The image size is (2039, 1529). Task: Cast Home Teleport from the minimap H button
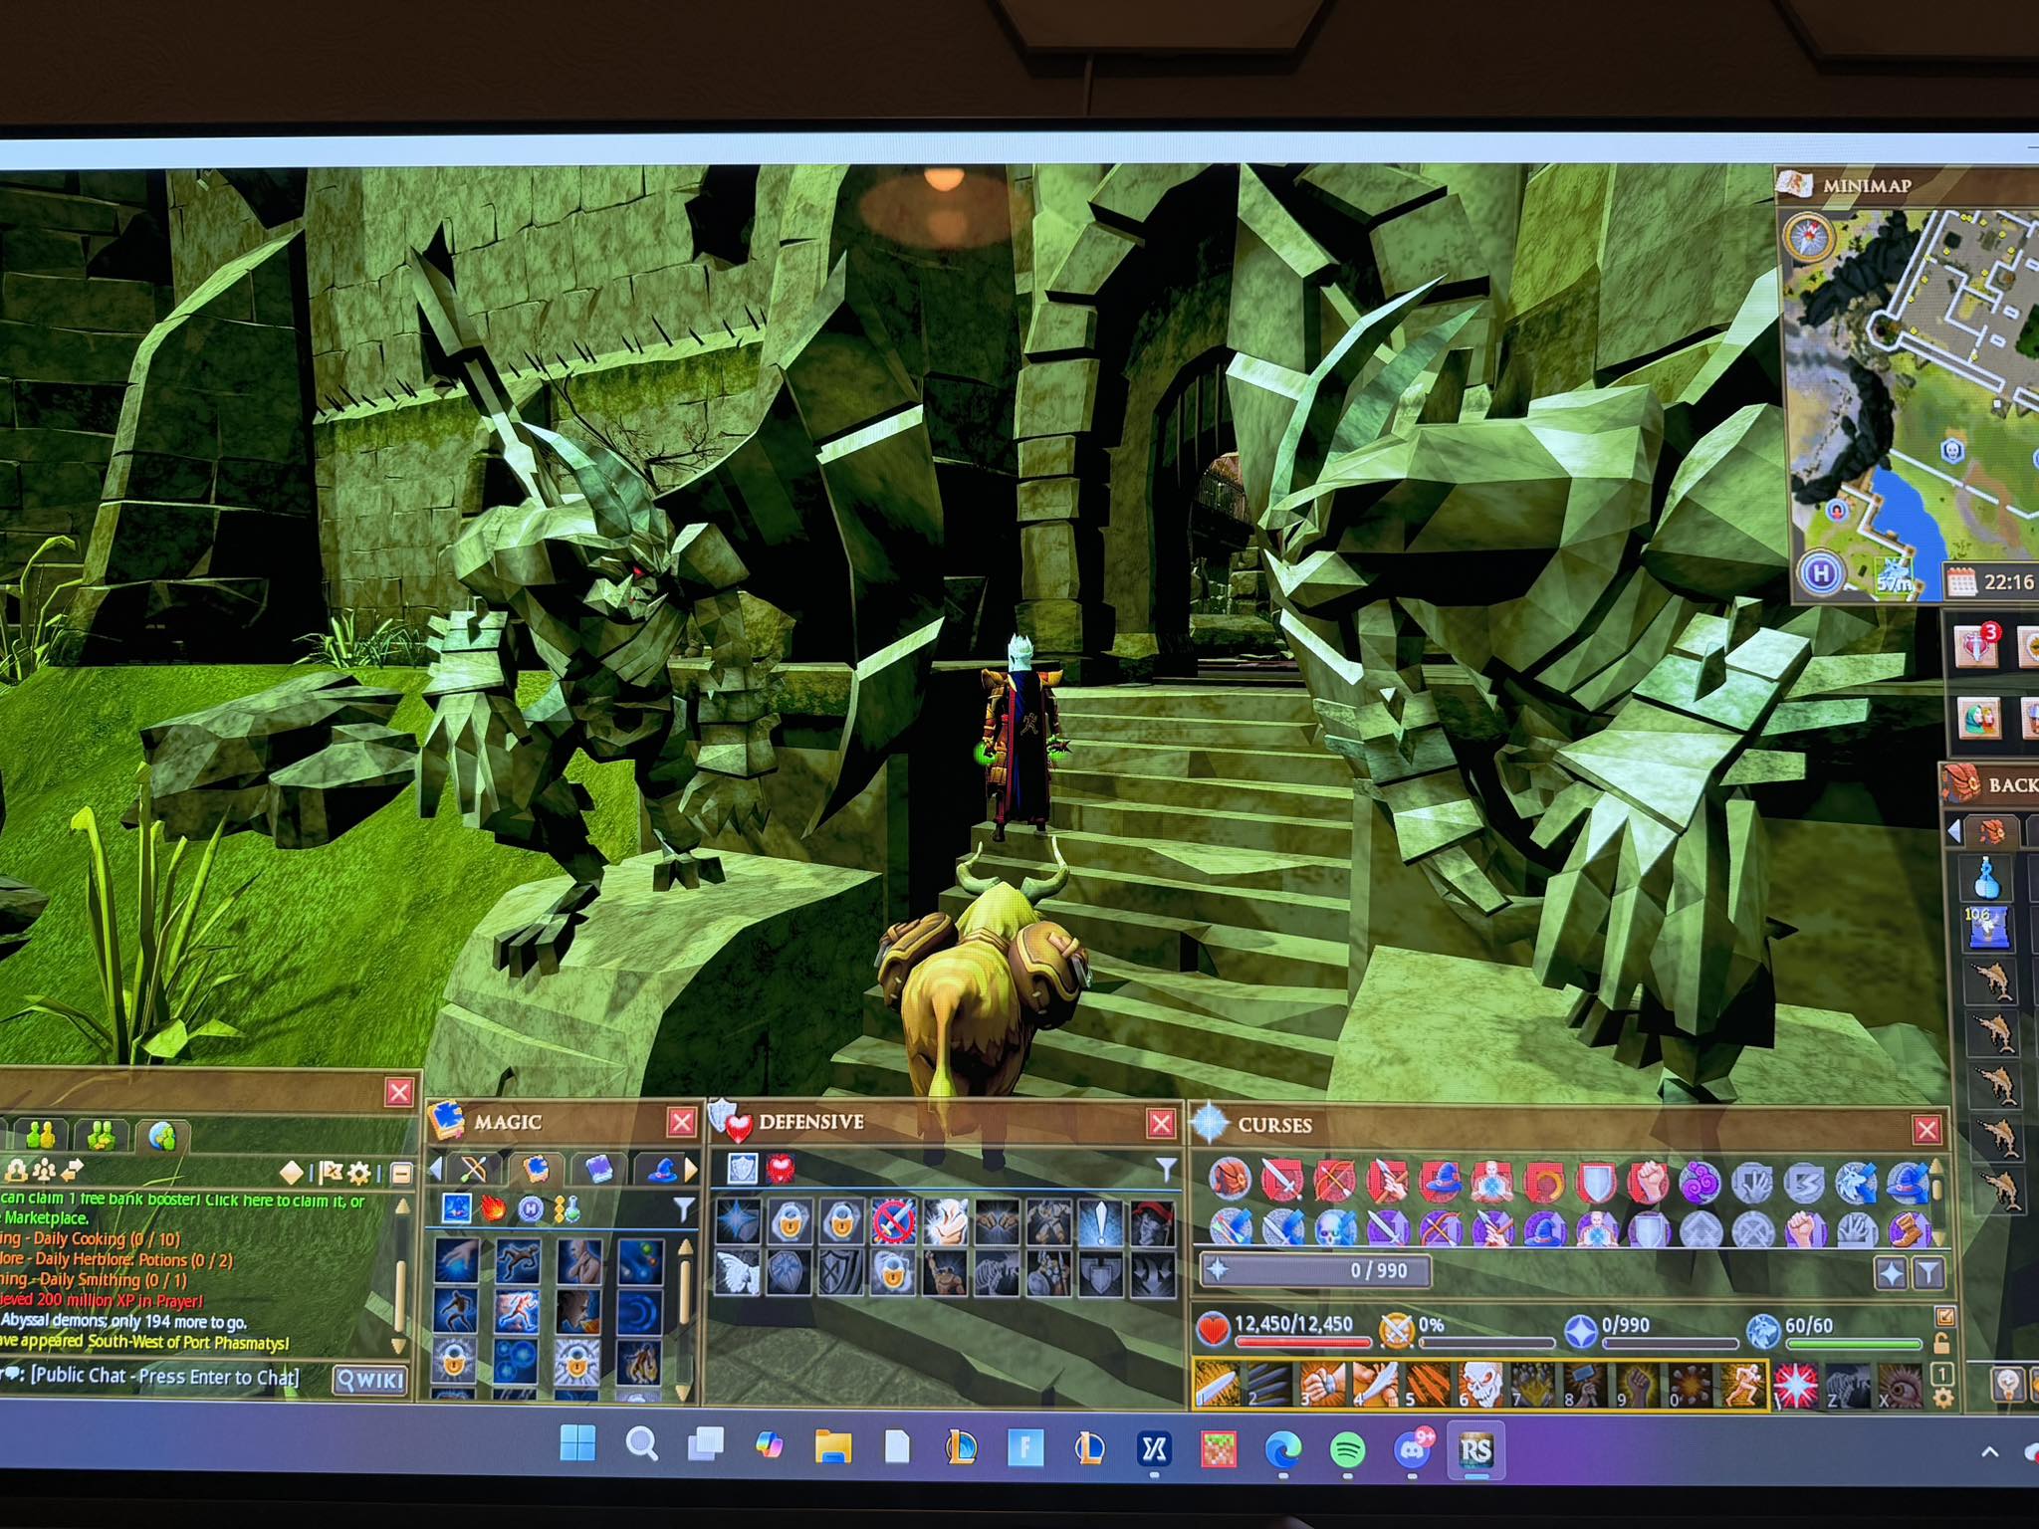(x=1821, y=572)
